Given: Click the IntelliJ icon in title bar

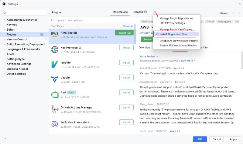Looking at the screenshot, I should (4, 4).
